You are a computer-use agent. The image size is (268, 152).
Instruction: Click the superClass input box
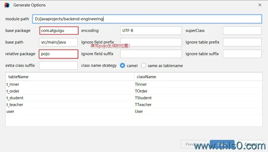[242, 31]
